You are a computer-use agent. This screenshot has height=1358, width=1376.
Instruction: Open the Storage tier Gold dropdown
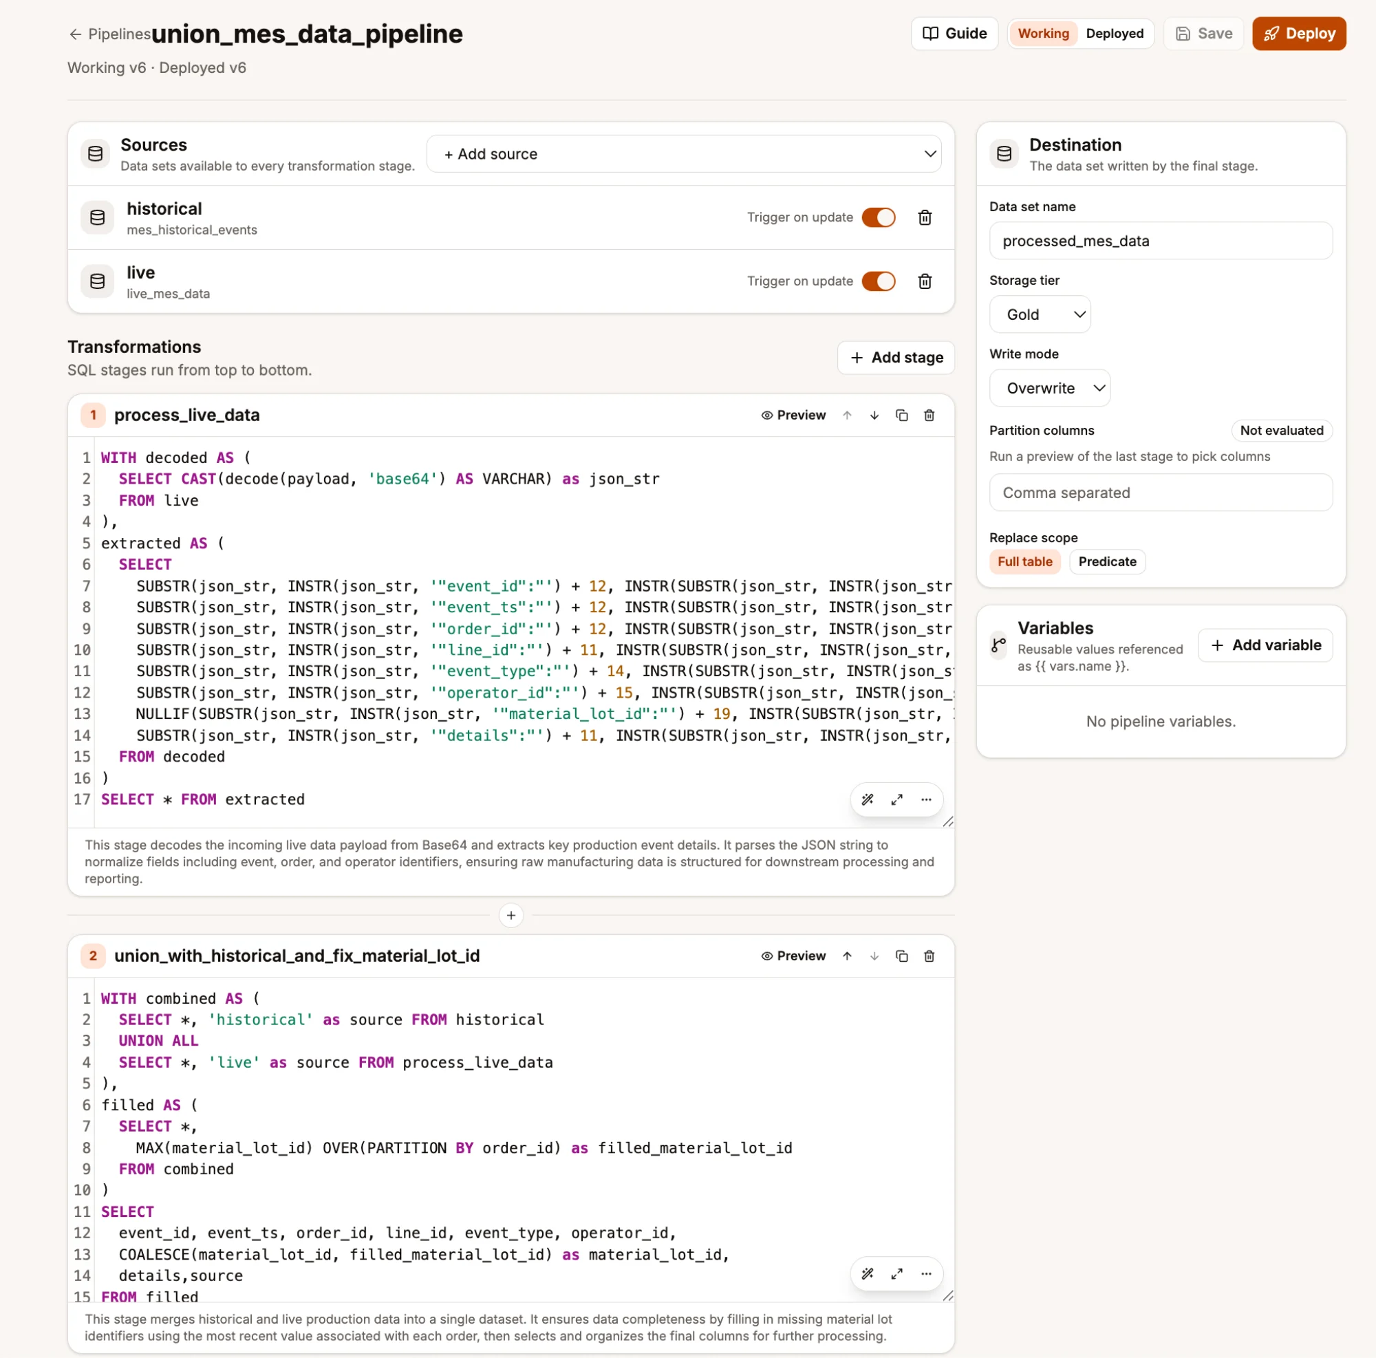coord(1040,315)
